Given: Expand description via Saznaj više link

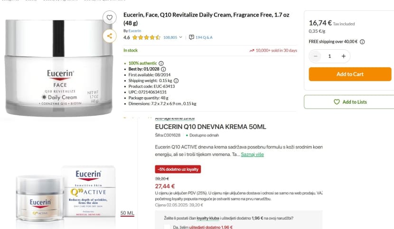Looking at the screenshot, I should (x=252, y=155).
